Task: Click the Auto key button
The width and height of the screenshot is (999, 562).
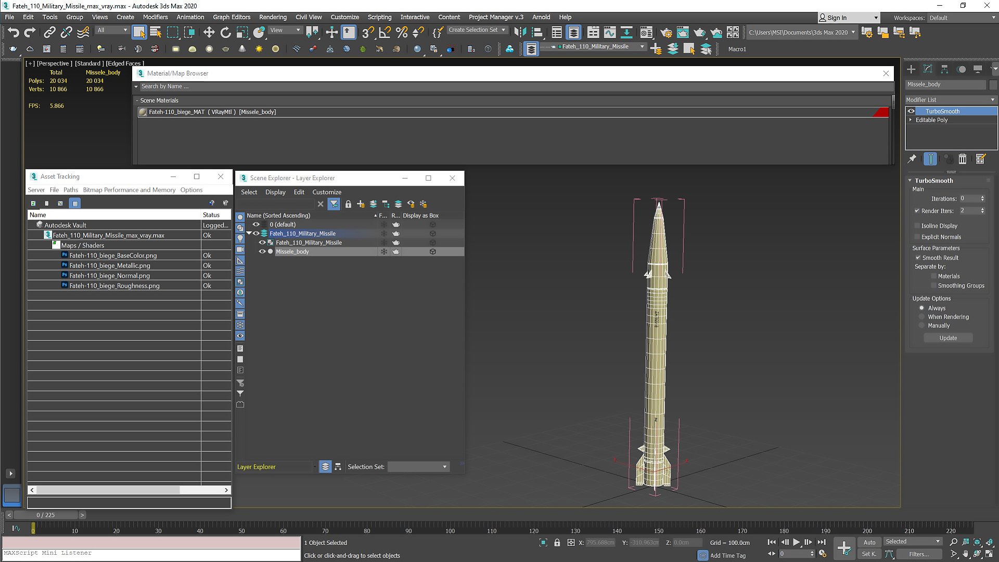Action: [x=869, y=542]
